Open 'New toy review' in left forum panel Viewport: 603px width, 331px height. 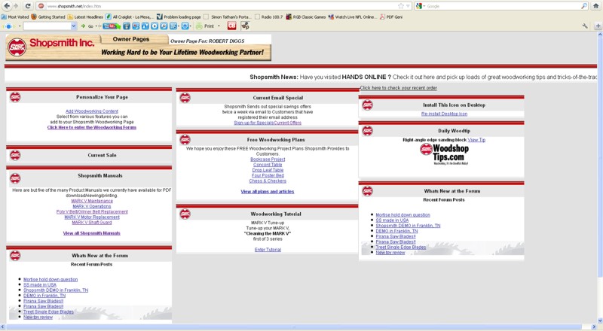[38, 317]
